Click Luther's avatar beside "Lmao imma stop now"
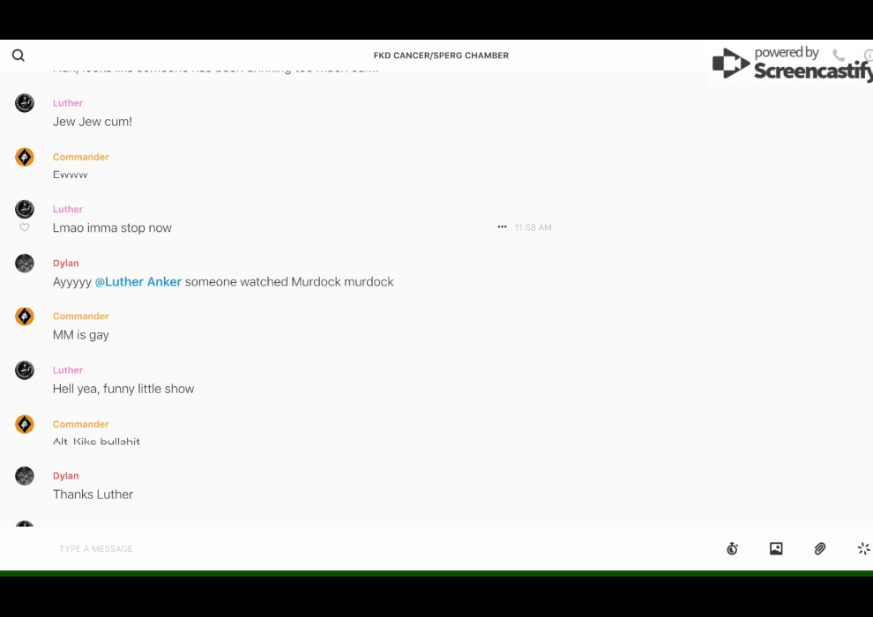 click(x=25, y=209)
